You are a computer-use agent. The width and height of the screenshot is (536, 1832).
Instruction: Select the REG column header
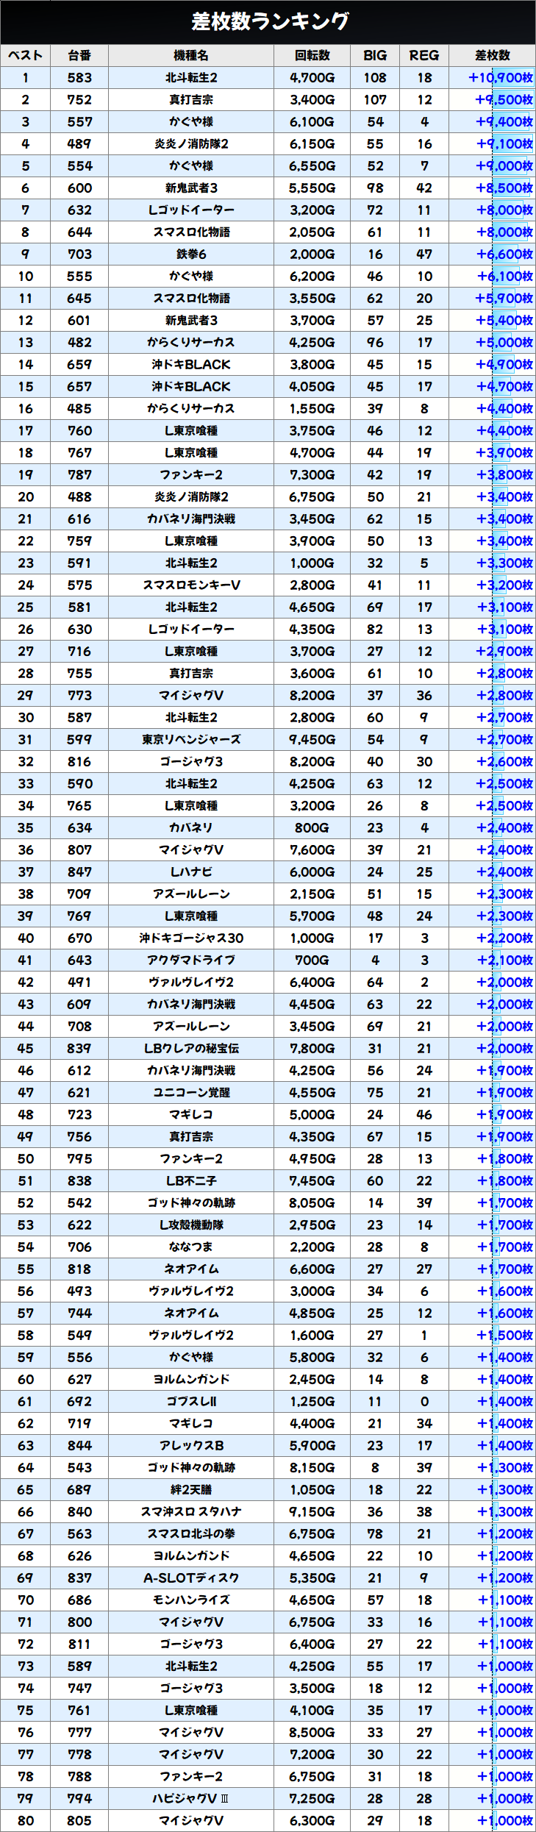click(424, 55)
